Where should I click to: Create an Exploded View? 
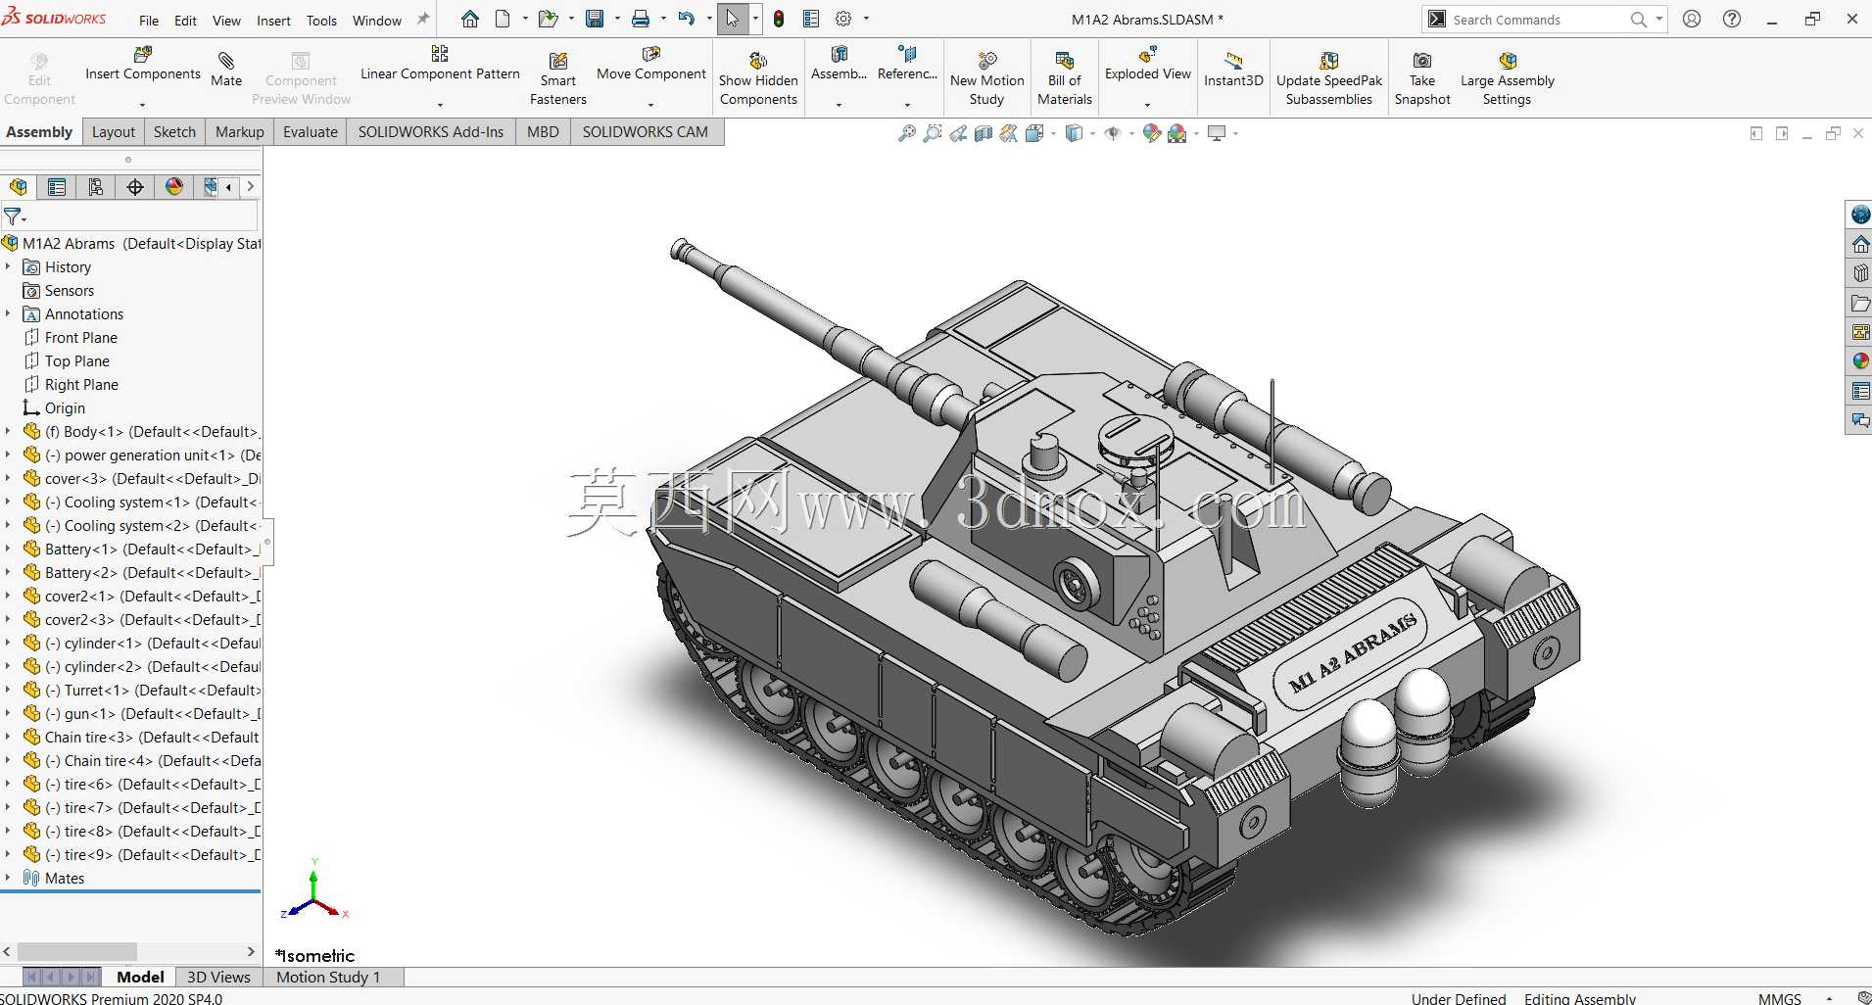1147,65
